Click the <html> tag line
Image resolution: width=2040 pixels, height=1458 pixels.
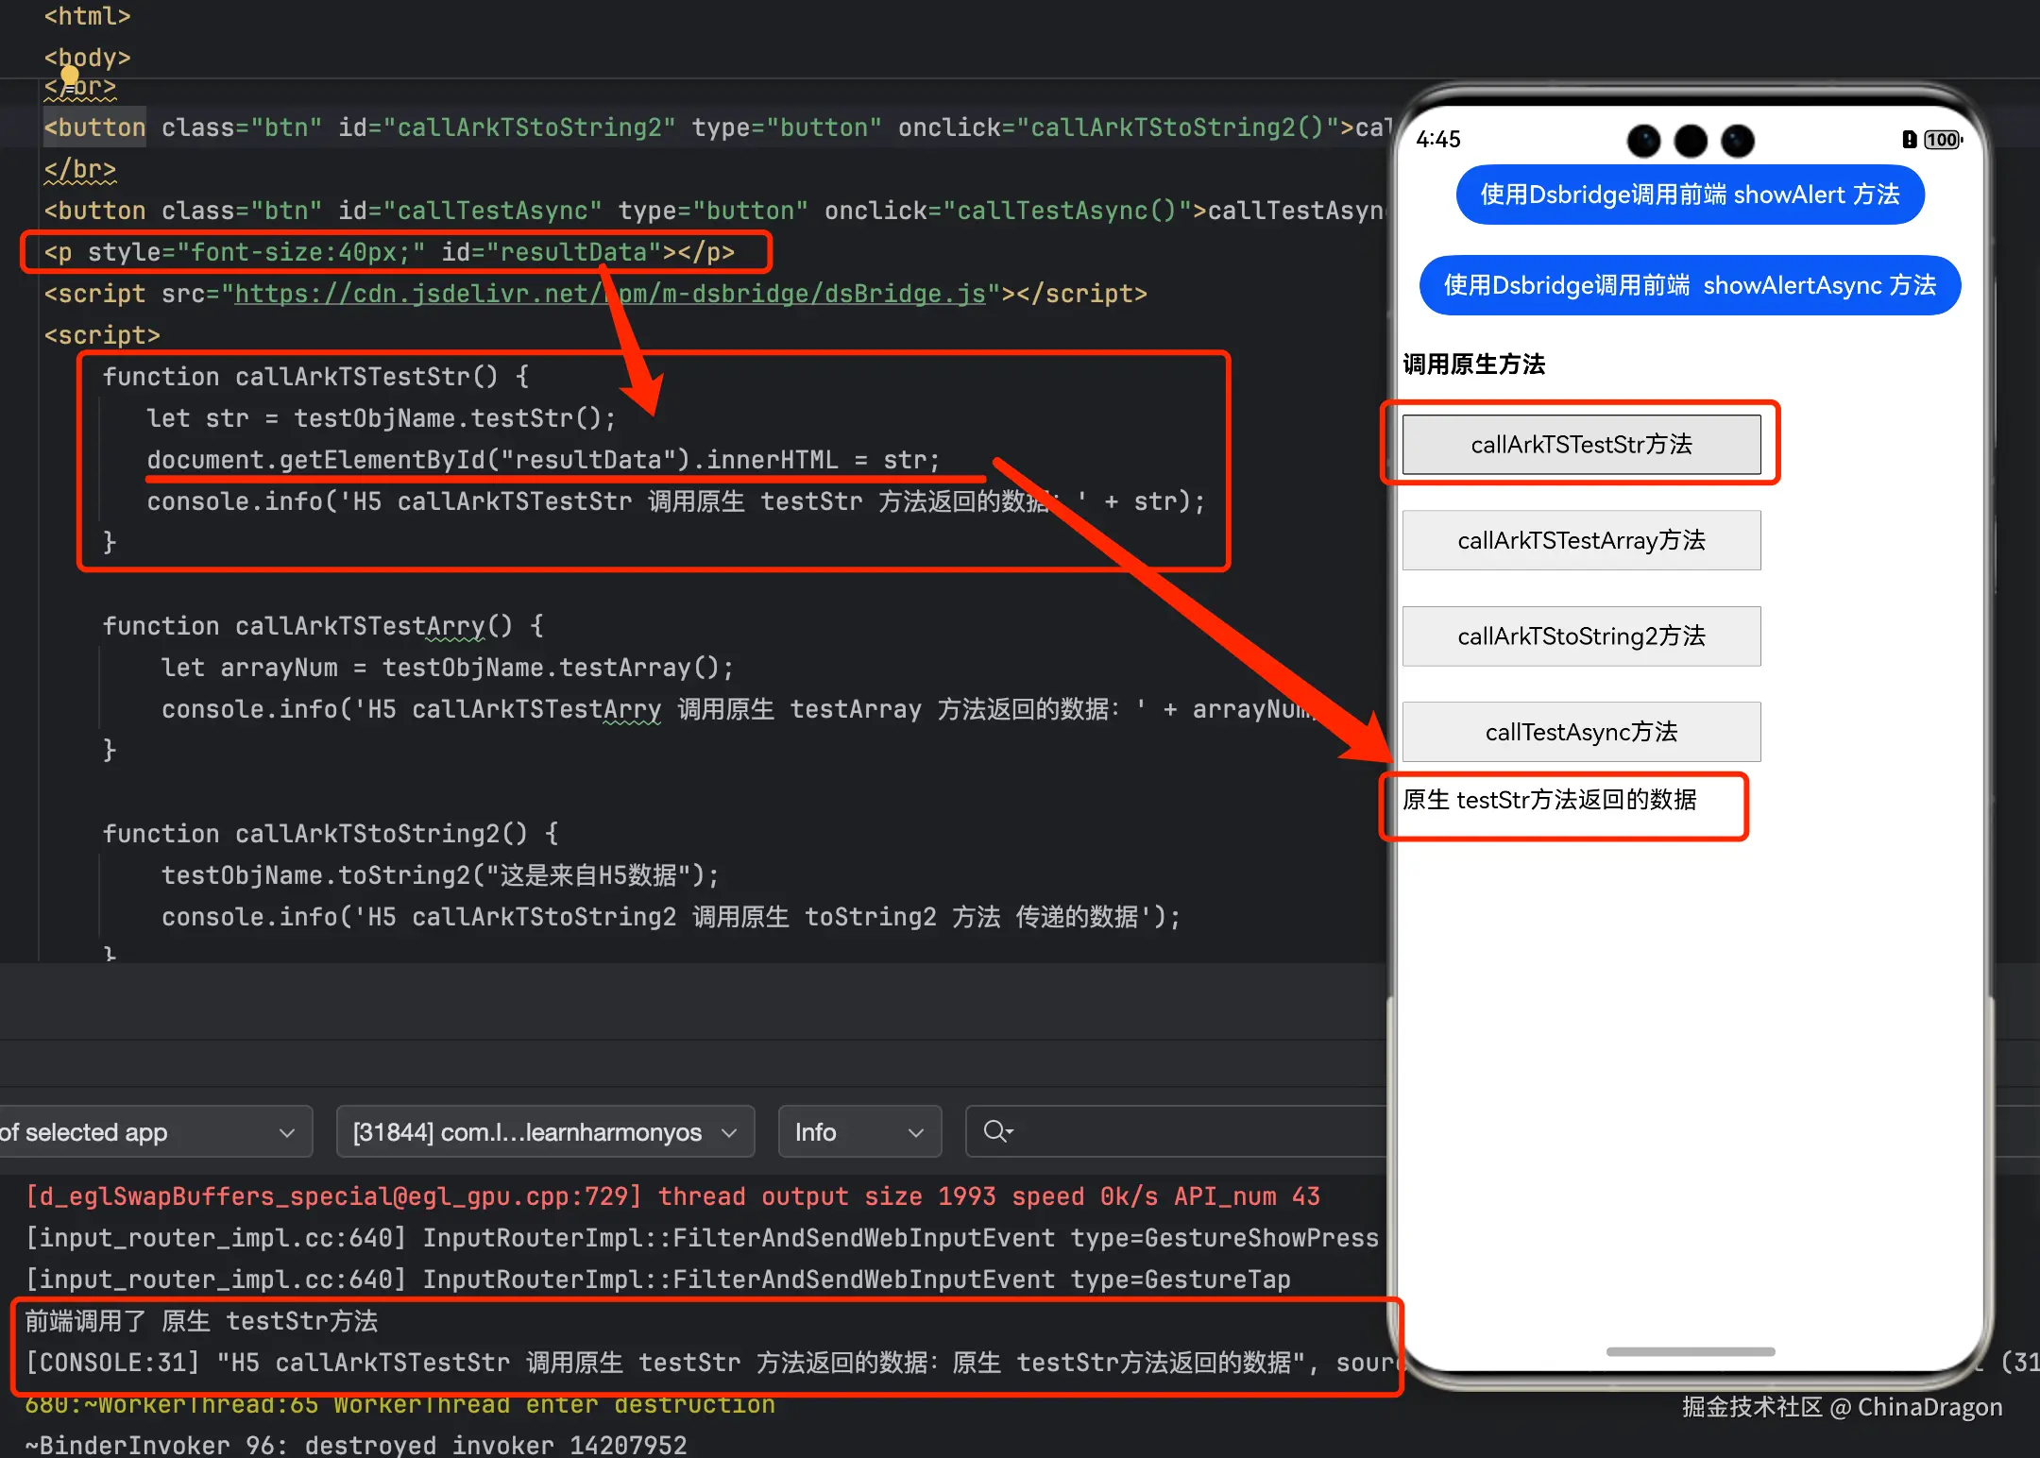(87, 16)
